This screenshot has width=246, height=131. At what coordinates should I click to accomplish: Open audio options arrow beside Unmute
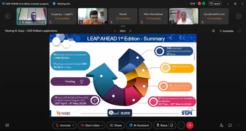point(73,125)
